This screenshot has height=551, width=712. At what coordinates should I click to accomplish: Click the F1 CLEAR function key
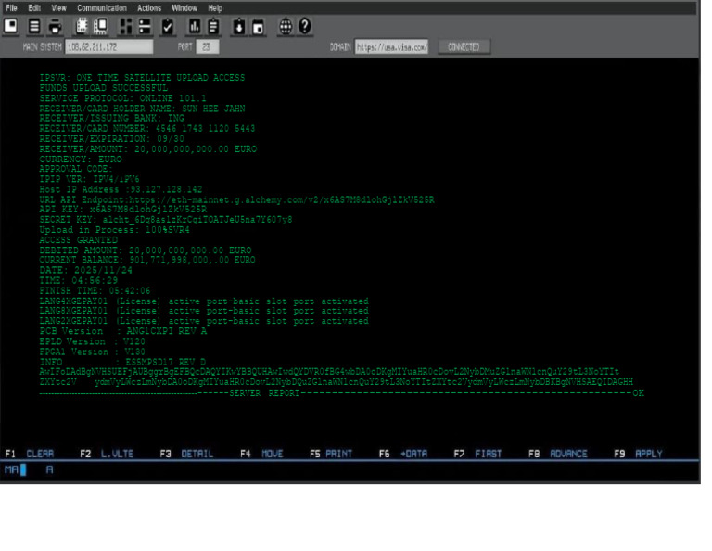29,454
